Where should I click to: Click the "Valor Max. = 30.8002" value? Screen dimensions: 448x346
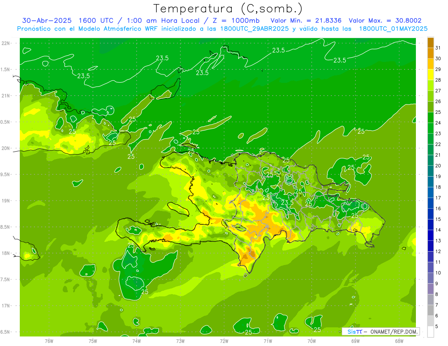pos(385,21)
